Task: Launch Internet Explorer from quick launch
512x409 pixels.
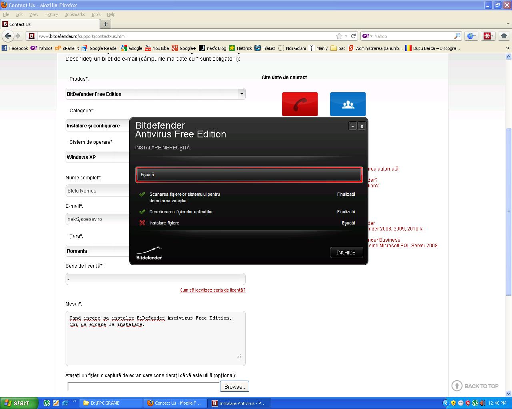Action: pos(65,403)
